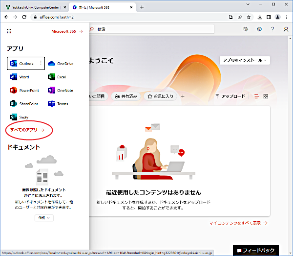The image size is (293, 256).
Task: Click the アップロード upload button
Action: (230, 96)
